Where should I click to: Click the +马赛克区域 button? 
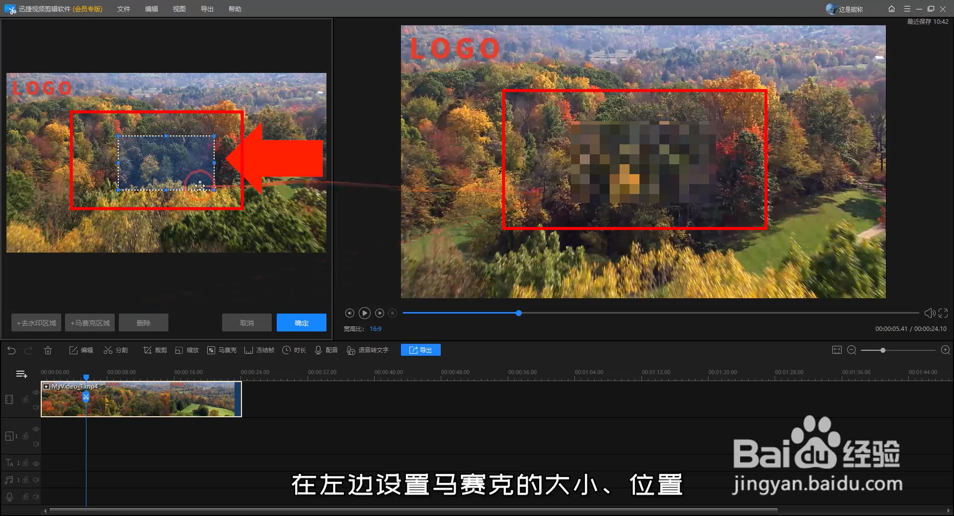point(90,322)
